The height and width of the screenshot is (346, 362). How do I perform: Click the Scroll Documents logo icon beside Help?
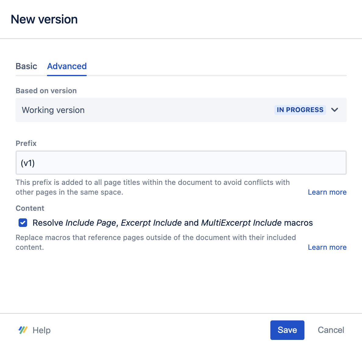[x=23, y=330]
